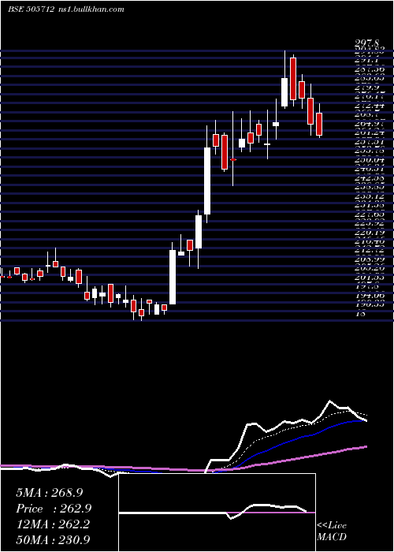Click the 297.8 top price label

[x=368, y=43]
